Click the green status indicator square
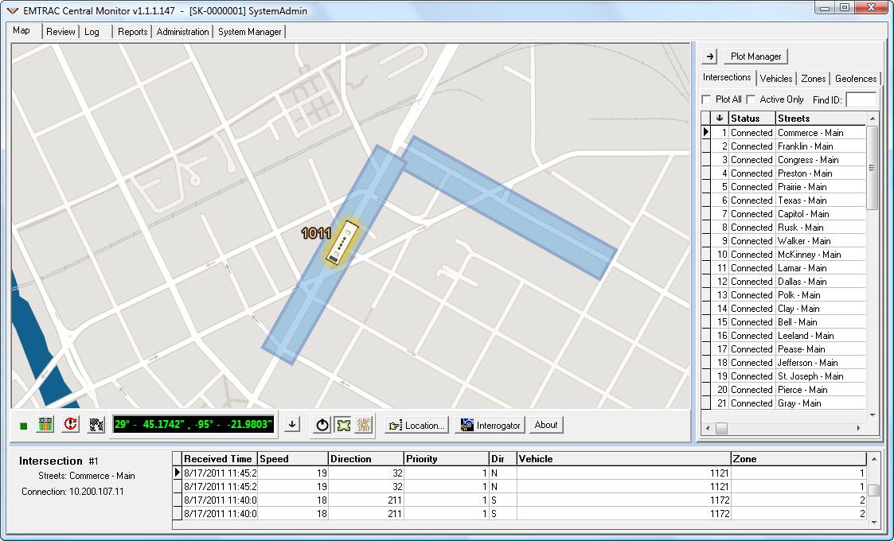The image size is (894, 541). pos(24,426)
